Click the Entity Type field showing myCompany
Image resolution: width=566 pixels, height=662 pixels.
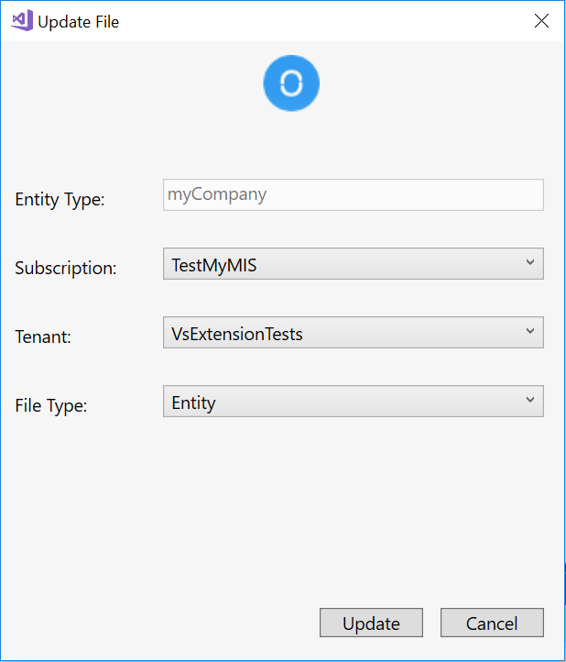[x=354, y=195]
